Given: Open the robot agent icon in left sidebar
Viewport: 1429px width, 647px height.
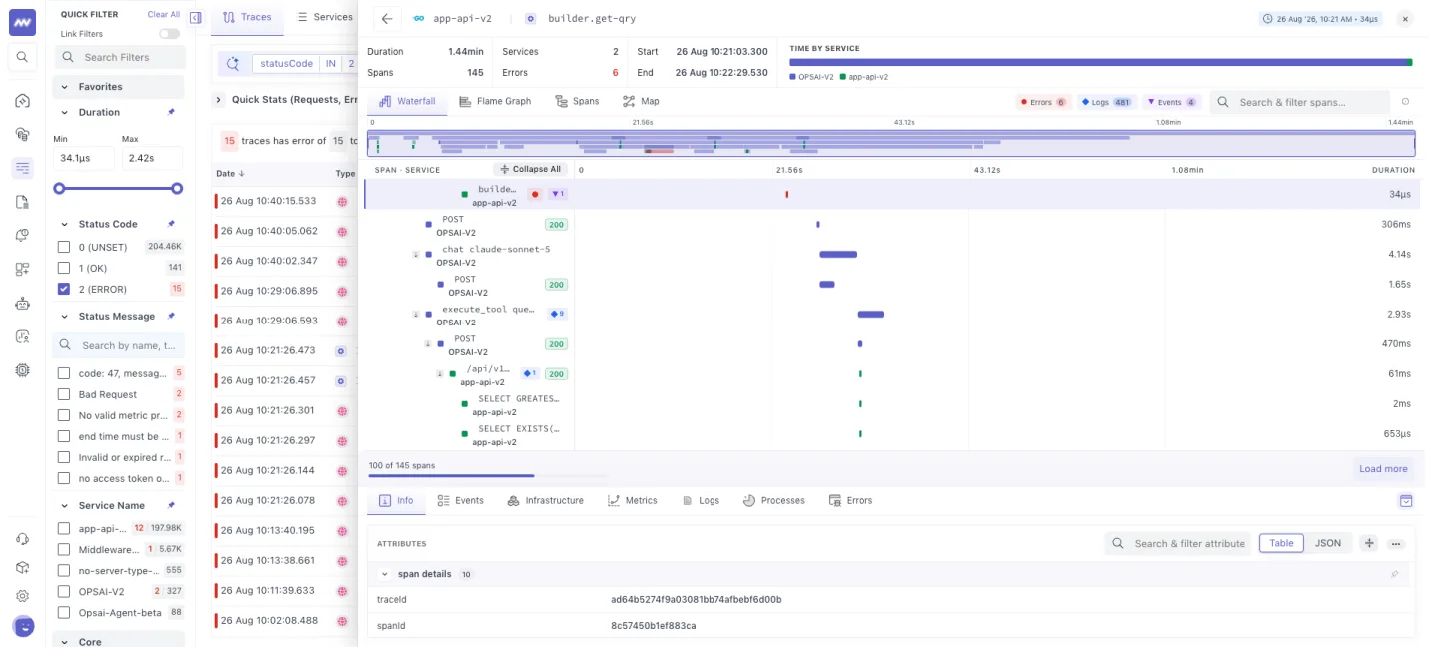Looking at the screenshot, I should tap(22, 304).
